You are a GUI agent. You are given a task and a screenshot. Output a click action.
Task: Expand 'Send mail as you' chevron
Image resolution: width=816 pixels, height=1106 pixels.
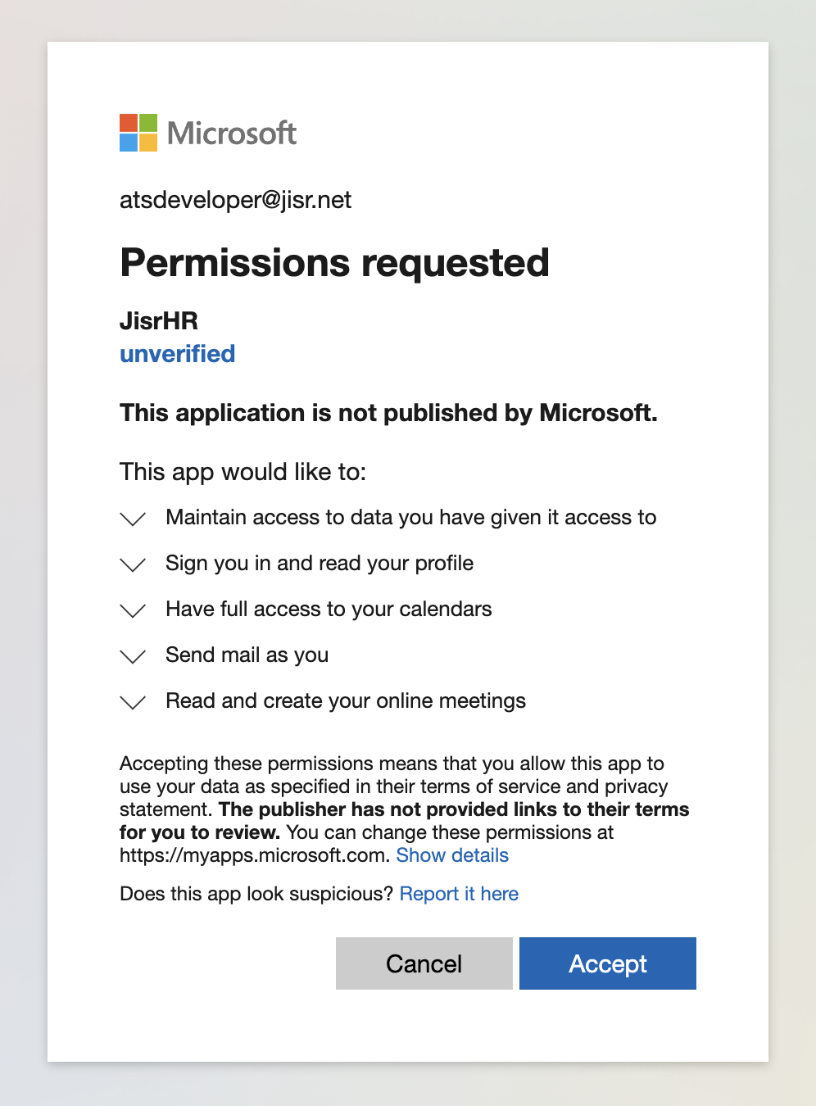pos(133,656)
